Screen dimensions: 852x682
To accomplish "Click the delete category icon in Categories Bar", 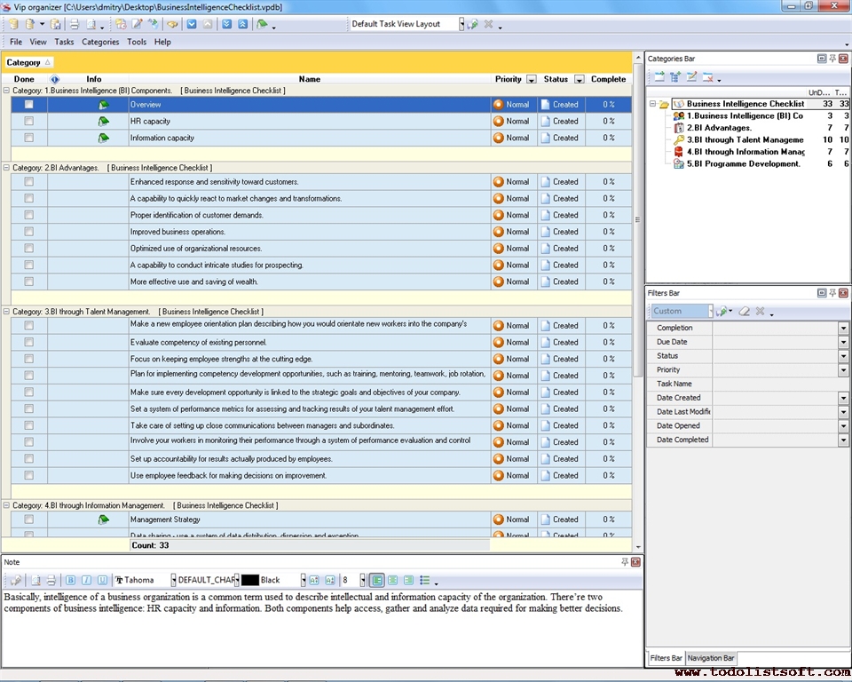I will pos(708,77).
